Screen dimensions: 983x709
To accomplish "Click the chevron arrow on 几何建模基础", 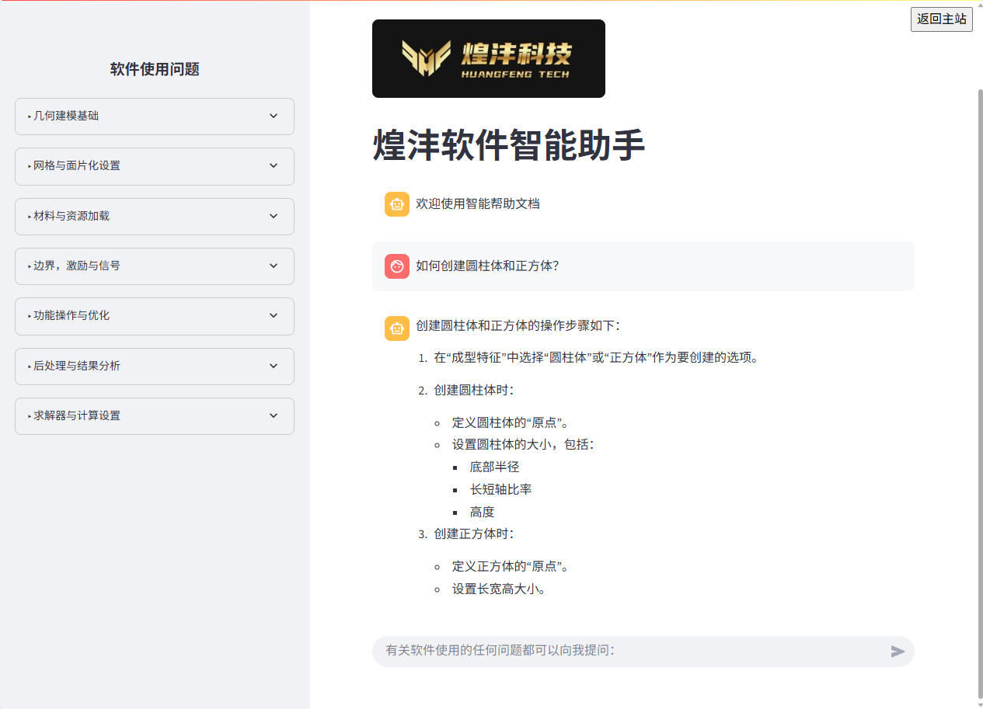I will pyautogui.click(x=273, y=116).
